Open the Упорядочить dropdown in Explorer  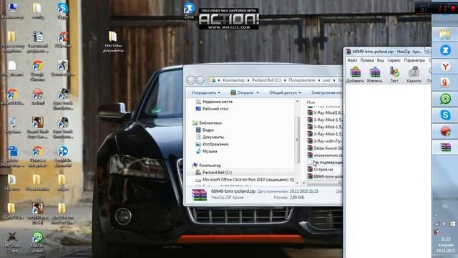[x=205, y=92]
